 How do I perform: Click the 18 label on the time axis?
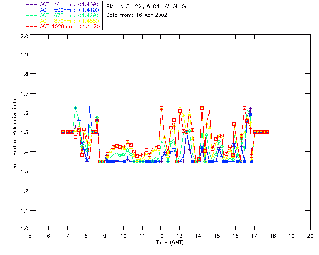coord(273,236)
